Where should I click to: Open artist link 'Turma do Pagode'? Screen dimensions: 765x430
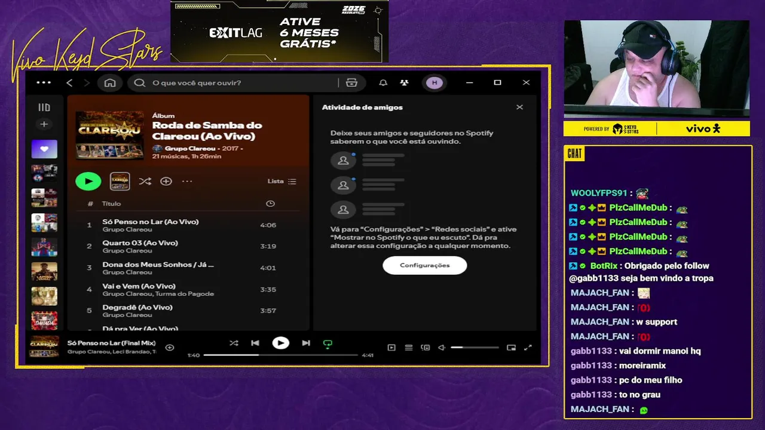[185, 294]
